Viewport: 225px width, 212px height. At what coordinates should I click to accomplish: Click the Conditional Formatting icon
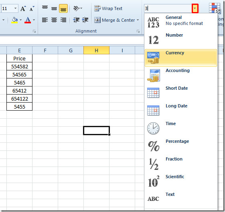pyautogui.click(x=215, y=8)
